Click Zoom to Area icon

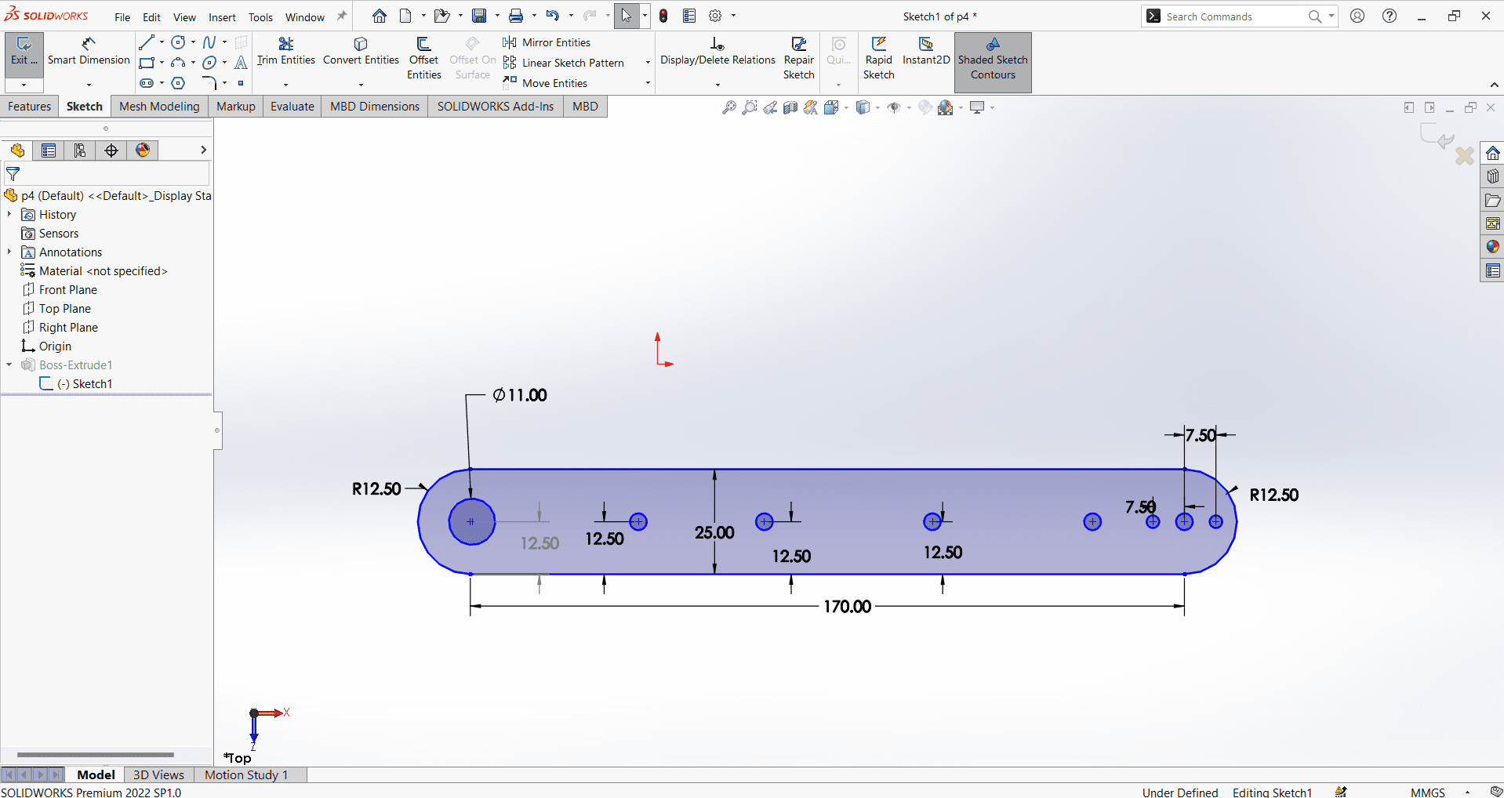click(x=750, y=107)
